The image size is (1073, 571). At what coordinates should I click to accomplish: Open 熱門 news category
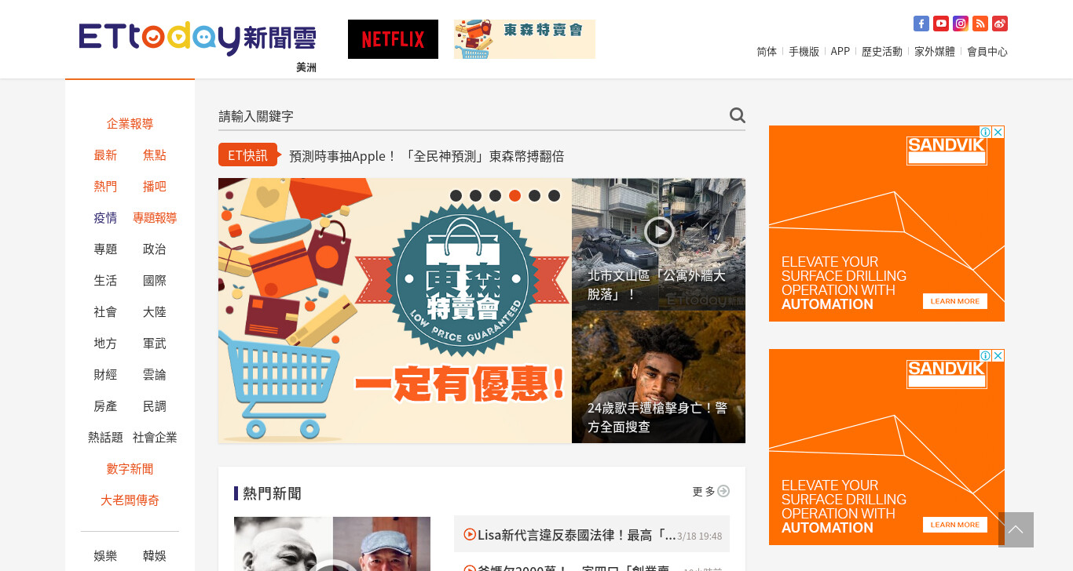pos(105,186)
